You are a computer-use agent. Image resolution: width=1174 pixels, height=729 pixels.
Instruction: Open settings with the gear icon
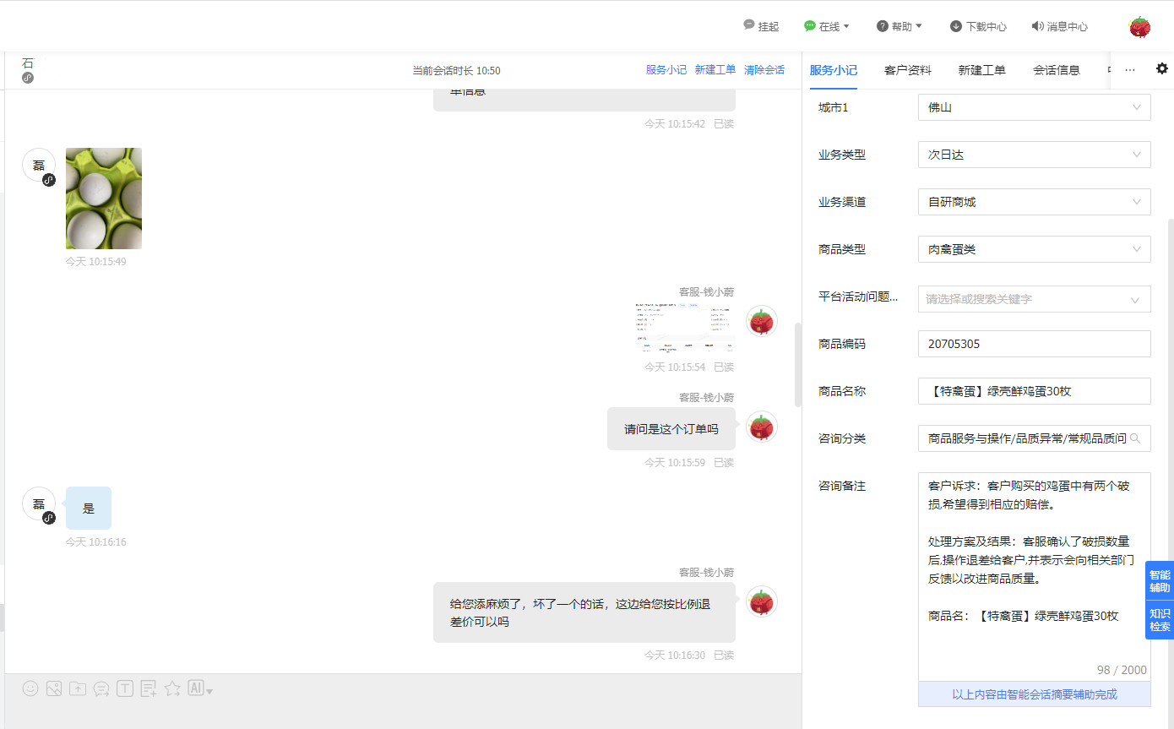tap(1161, 69)
